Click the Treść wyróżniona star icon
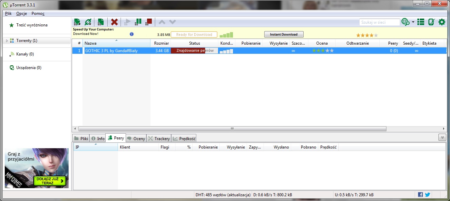Screen dimensions: 450x201 12,25
